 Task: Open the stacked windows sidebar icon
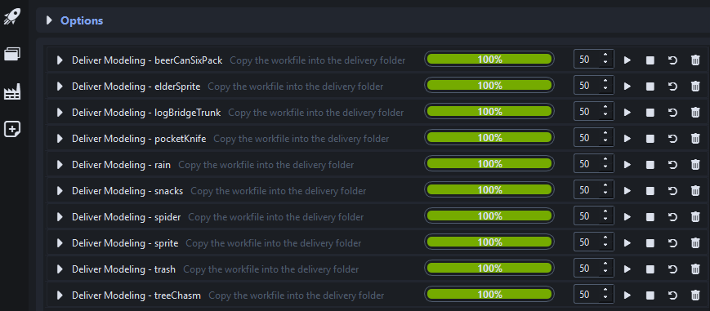point(11,55)
